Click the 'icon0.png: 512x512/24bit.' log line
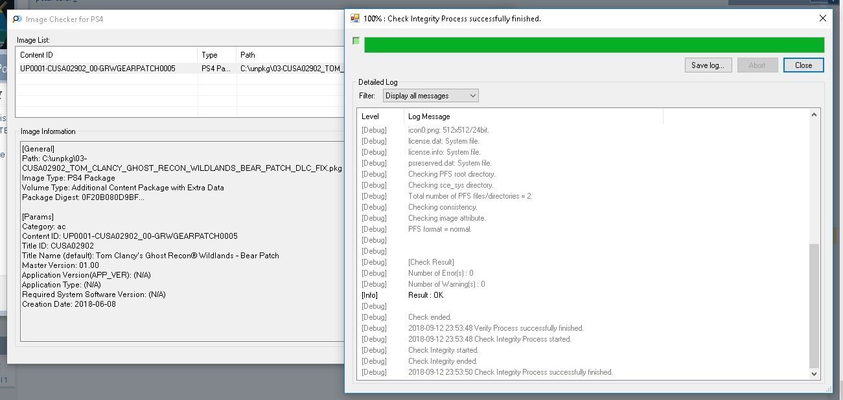Screen dimensions: 843x400 pyautogui.click(x=448, y=130)
